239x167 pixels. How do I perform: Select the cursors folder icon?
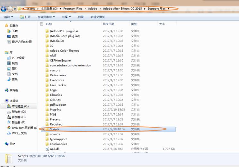(x=47, y=70)
